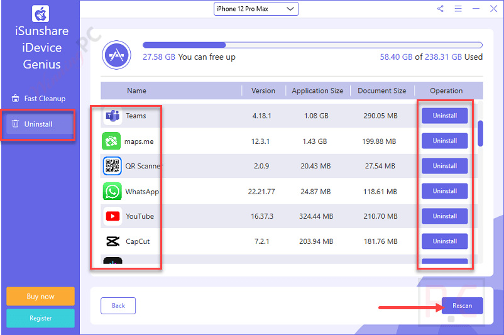
Task: Click CapCut application size 203.94 MB
Action: point(316,241)
